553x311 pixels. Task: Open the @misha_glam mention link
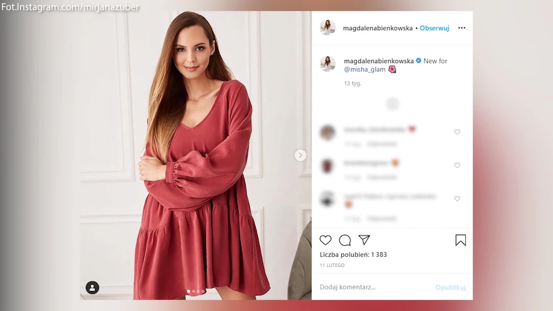click(365, 70)
